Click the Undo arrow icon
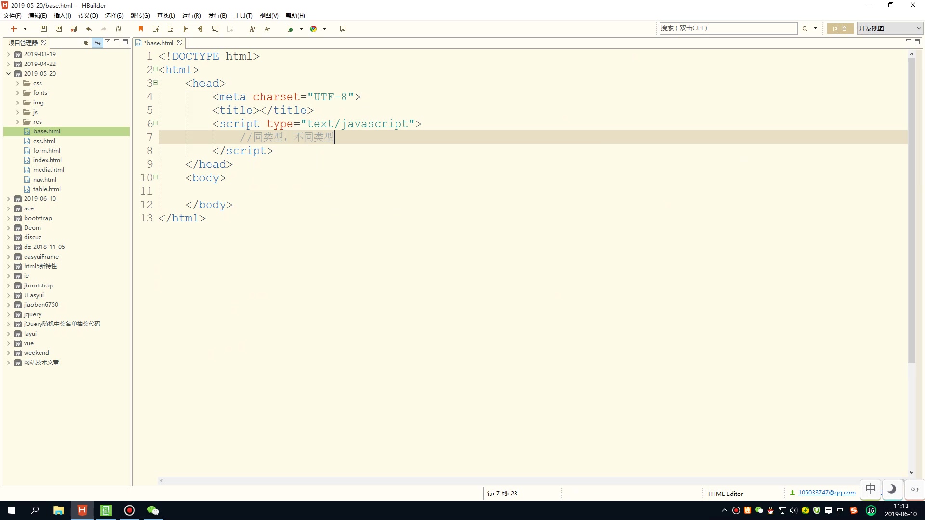Viewport: 925px width, 520px height. 89,29
